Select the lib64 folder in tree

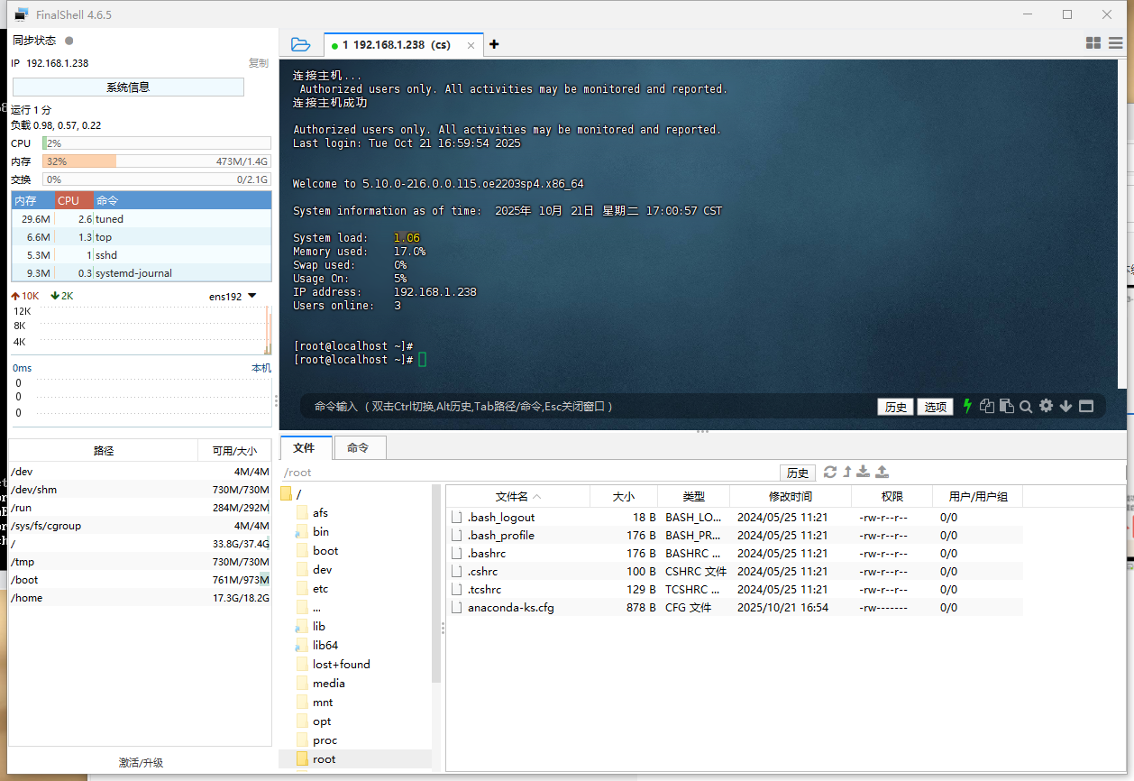325,646
